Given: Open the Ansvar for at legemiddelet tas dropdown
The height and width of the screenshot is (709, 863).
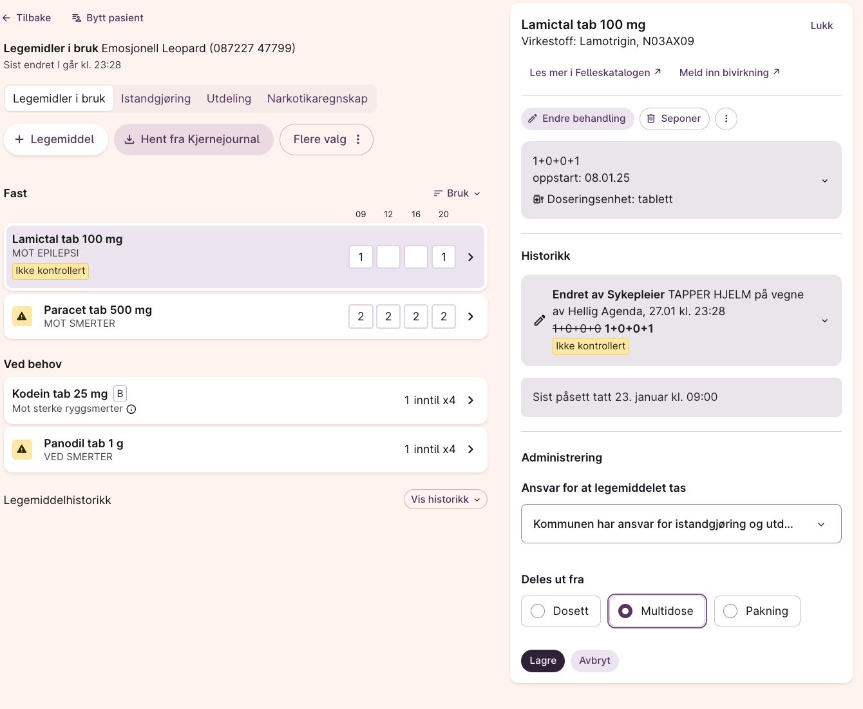Looking at the screenshot, I should (681, 524).
